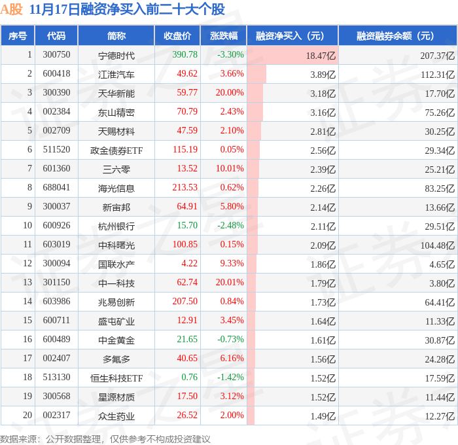Select stock name 新宙邦
The image size is (458, 445).
(x=116, y=207)
